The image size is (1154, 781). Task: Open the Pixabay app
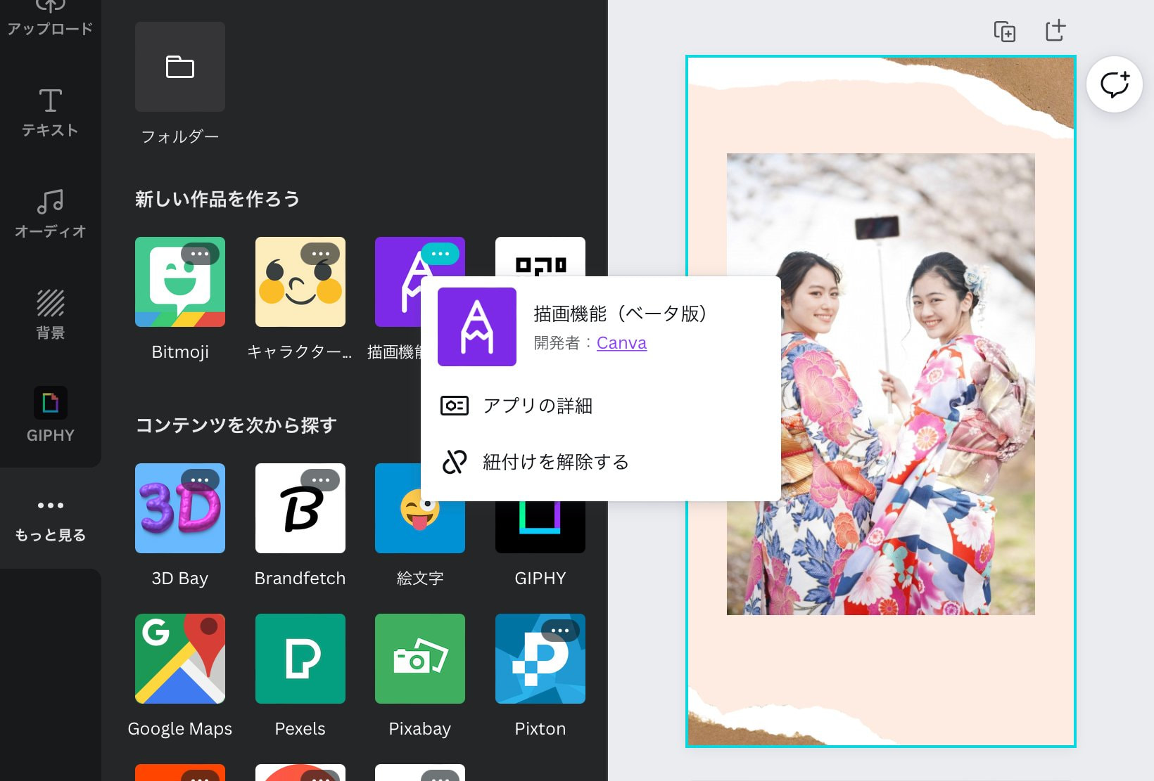click(419, 659)
